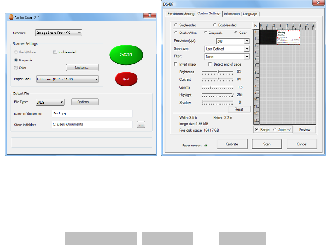Click the Store in folder path field
The width and height of the screenshot is (326, 245).
[92, 125]
